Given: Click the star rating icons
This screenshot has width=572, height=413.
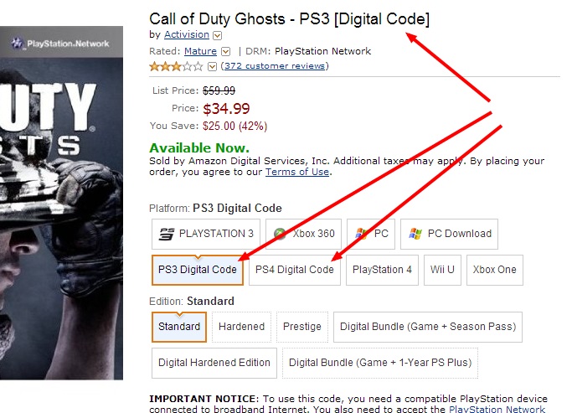Looking at the screenshot, I should (176, 66).
